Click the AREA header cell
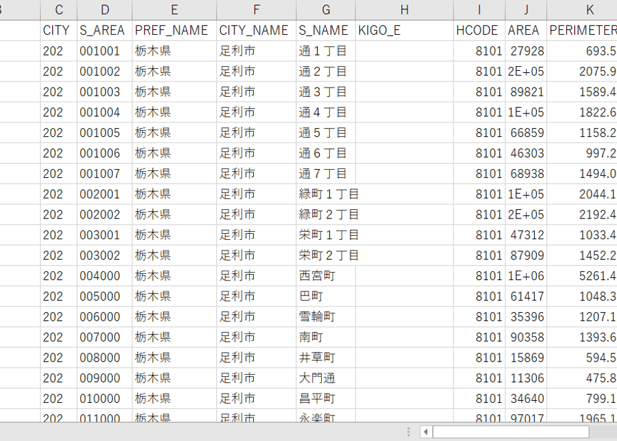This screenshot has height=441, width=617. pos(526,30)
